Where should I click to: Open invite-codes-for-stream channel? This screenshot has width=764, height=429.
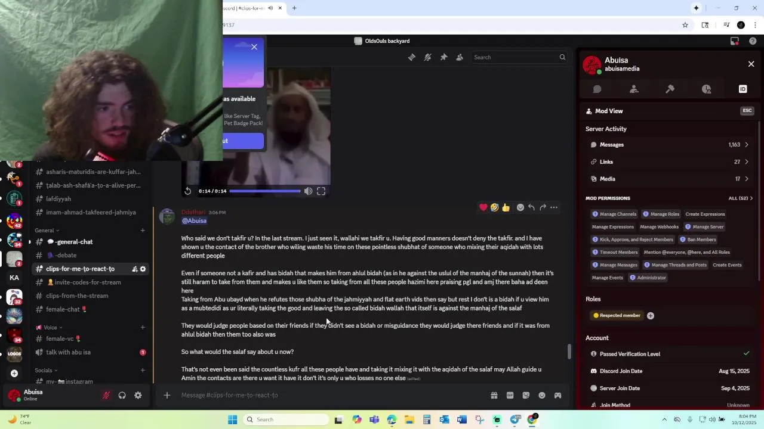point(90,282)
